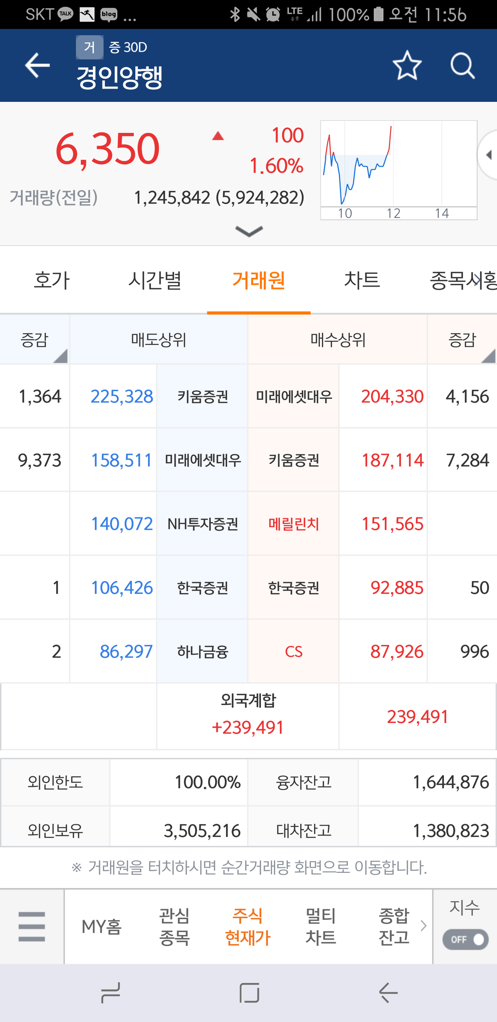
Task: Add stock to favorites with star icon
Action: click(x=407, y=65)
